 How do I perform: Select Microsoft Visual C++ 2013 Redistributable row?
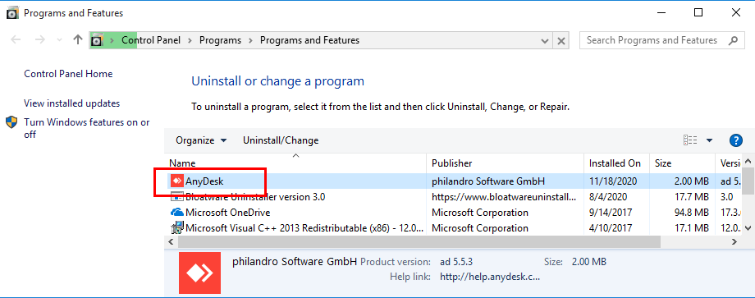point(304,227)
